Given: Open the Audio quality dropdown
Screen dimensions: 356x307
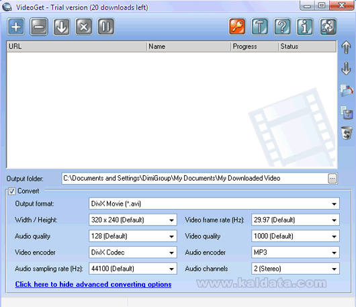Looking at the screenshot, I should pyautogui.click(x=133, y=236).
